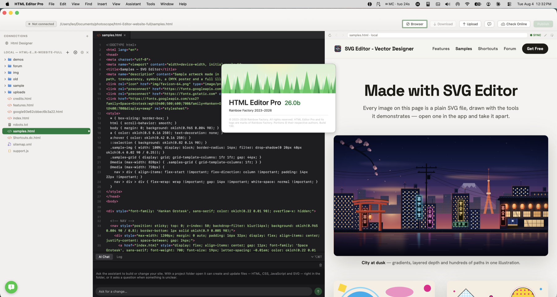The height and width of the screenshot is (297, 557).
Task: Go forward in the preview browser
Action: (343, 35)
